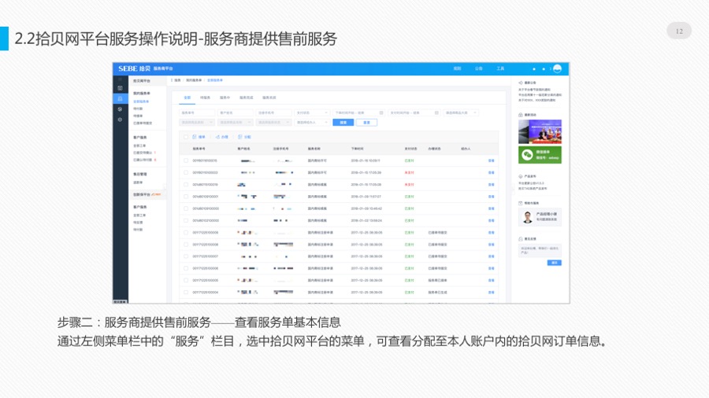Image resolution: width=709 pixels, height=398 pixels.
Task: Click the icon beside 意见反馈
Action: point(521,238)
